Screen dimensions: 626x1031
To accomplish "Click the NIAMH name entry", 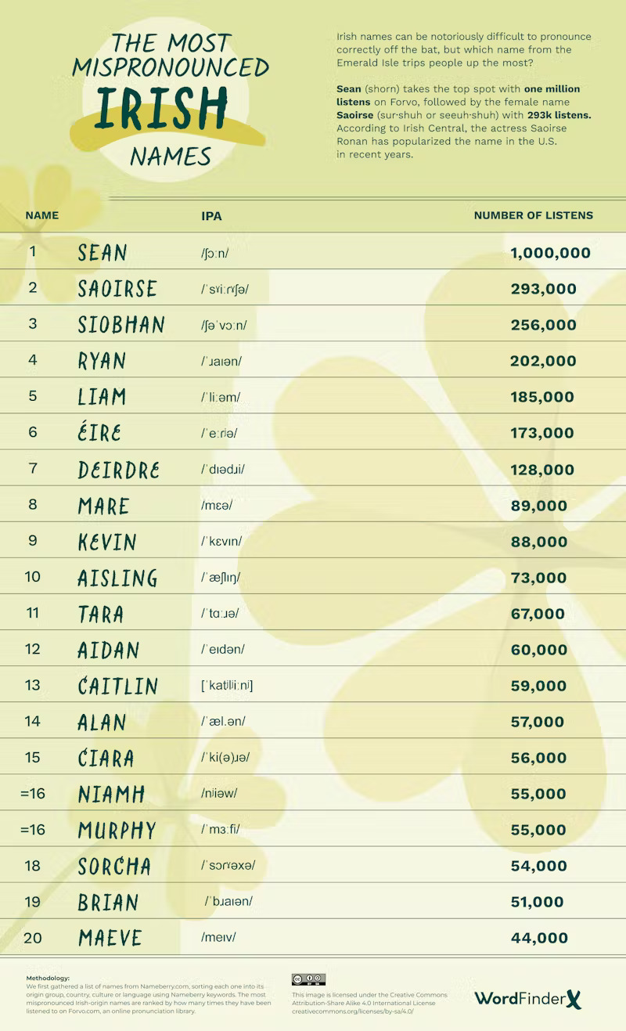I will coord(111,795).
